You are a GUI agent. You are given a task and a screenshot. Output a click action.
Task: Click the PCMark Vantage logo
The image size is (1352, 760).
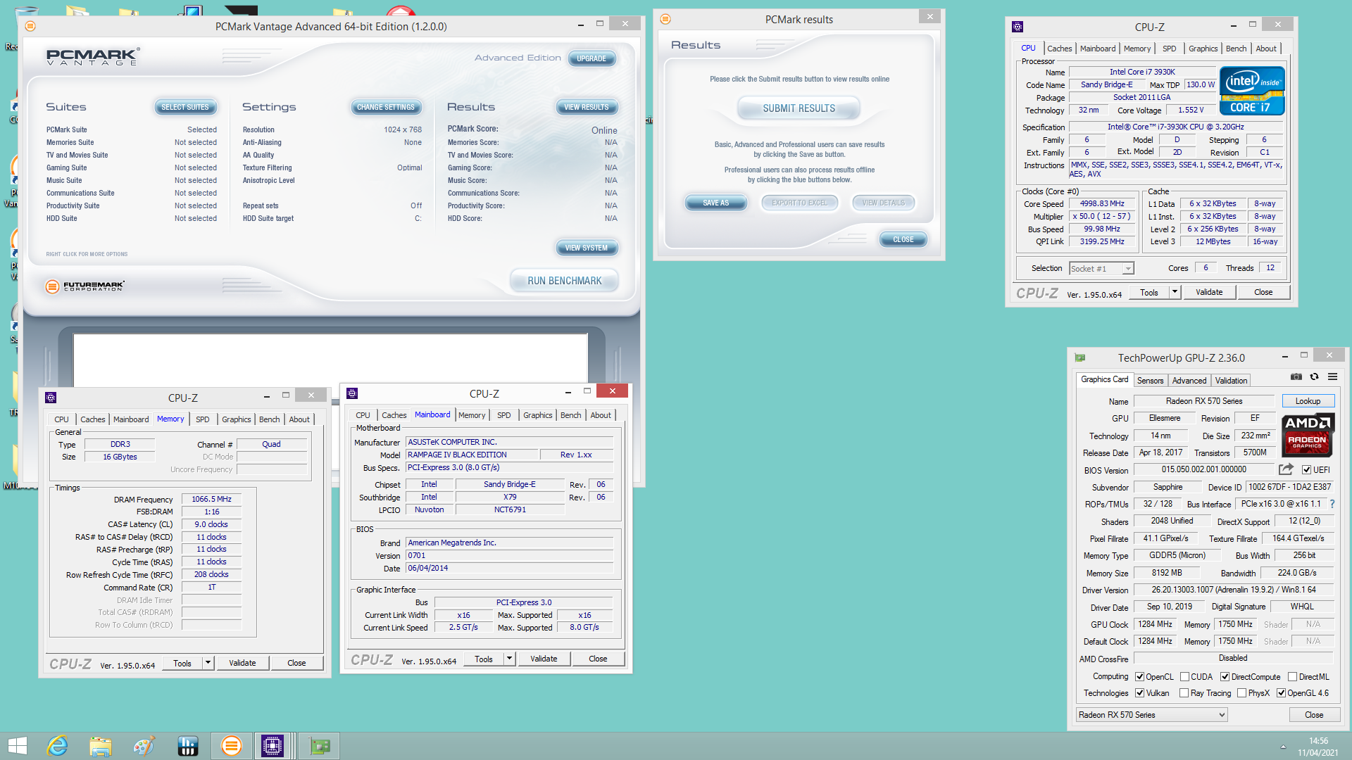coord(93,56)
